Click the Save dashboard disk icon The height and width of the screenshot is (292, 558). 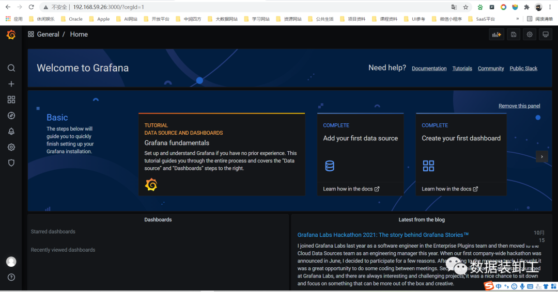click(x=514, y=35)
